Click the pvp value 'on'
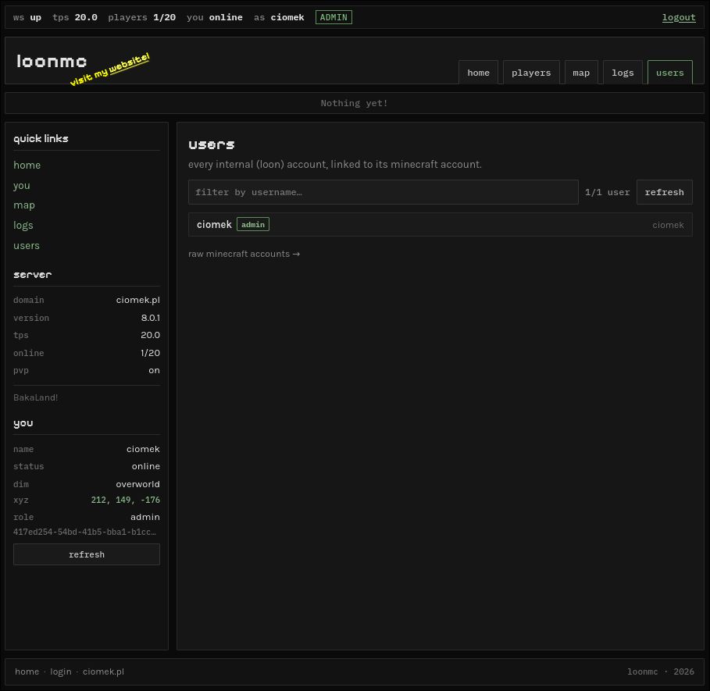Viewport: 710px width, 691px height. (154, 370)
